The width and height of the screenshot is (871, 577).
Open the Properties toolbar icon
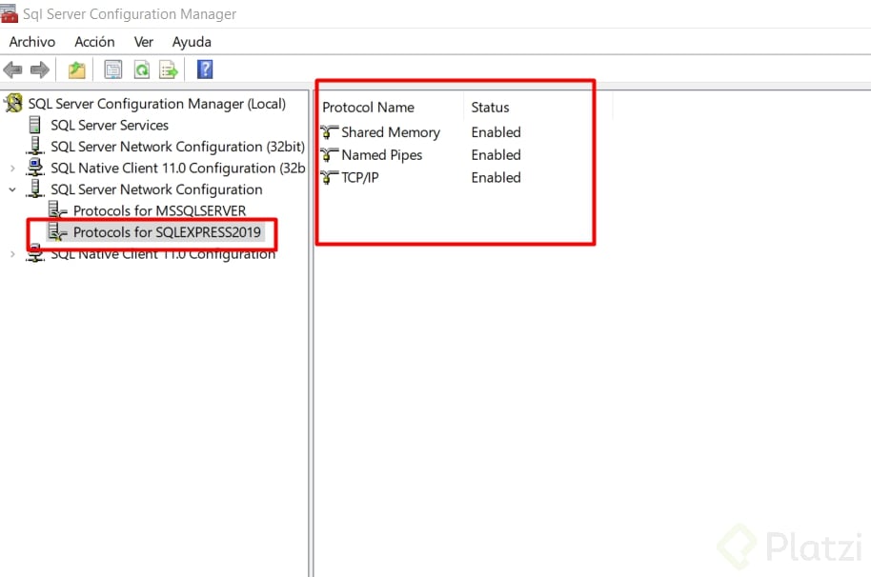click(x=113, y=70)
